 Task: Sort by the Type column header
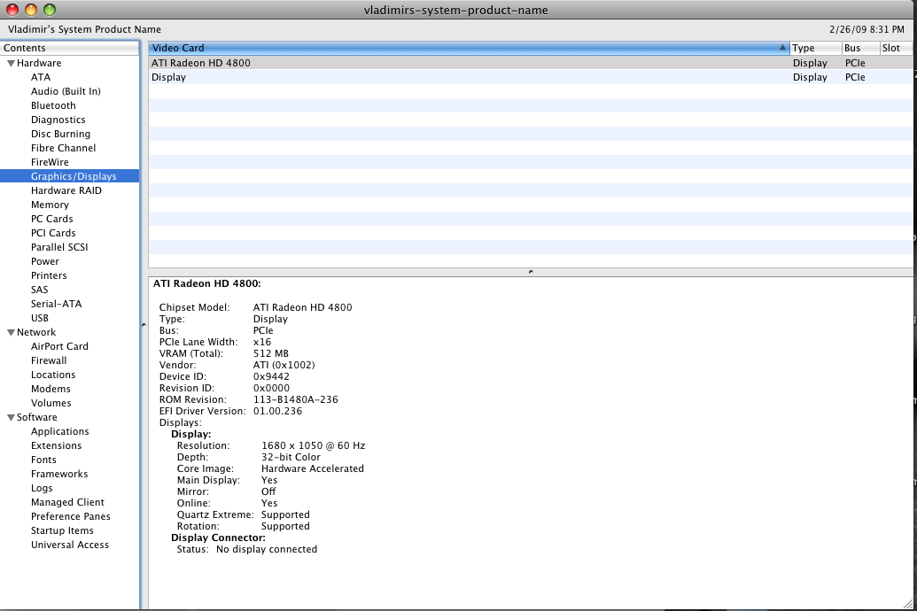pyautogui.click(x=815, y=48)
